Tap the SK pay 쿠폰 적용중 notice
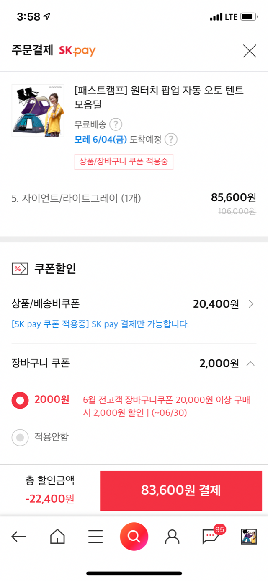268x581 pixels. [100, 324]
